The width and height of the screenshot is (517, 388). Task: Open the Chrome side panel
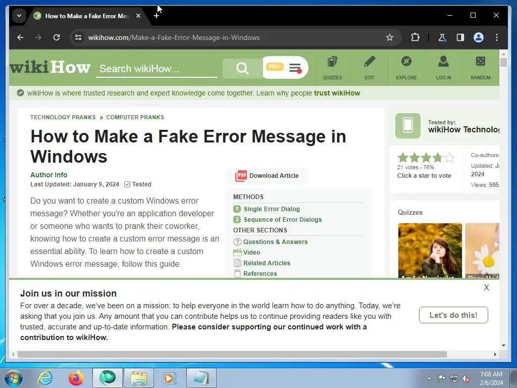[x=460, y=37]
